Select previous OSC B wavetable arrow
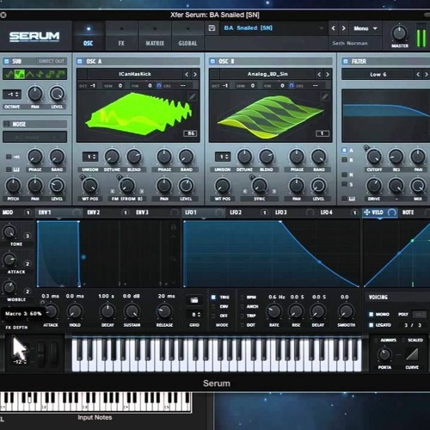The width and height of the screenshot is (430, 430). [x=319, y=74]
